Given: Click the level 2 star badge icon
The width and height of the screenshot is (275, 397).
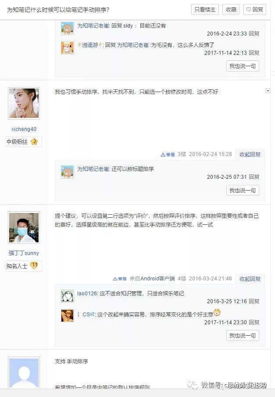Looking at the screenshot, I should (x=34, y=142).
